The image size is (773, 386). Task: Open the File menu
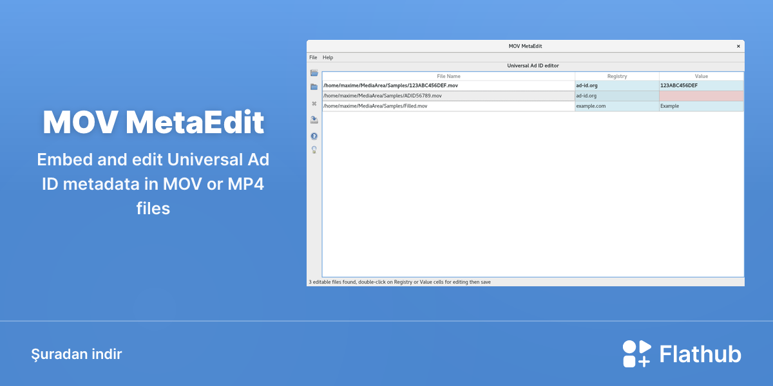313,57
